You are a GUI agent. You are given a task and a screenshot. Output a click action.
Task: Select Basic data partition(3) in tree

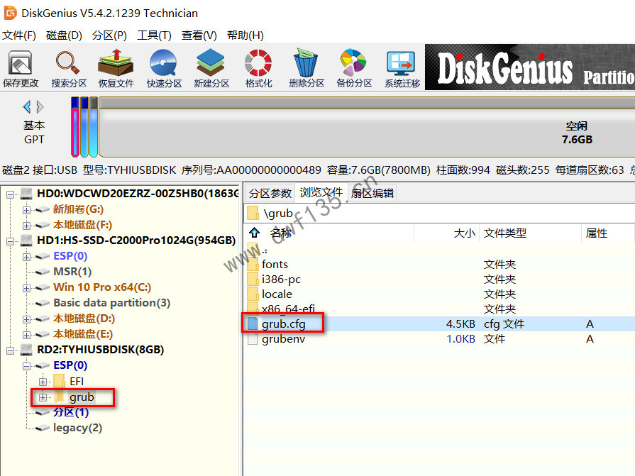pos(112,303)
